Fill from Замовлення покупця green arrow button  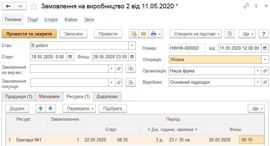(x=131, y=83)
